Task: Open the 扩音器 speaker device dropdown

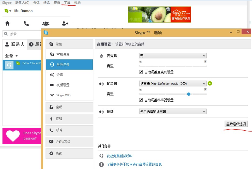Action: 173,84
